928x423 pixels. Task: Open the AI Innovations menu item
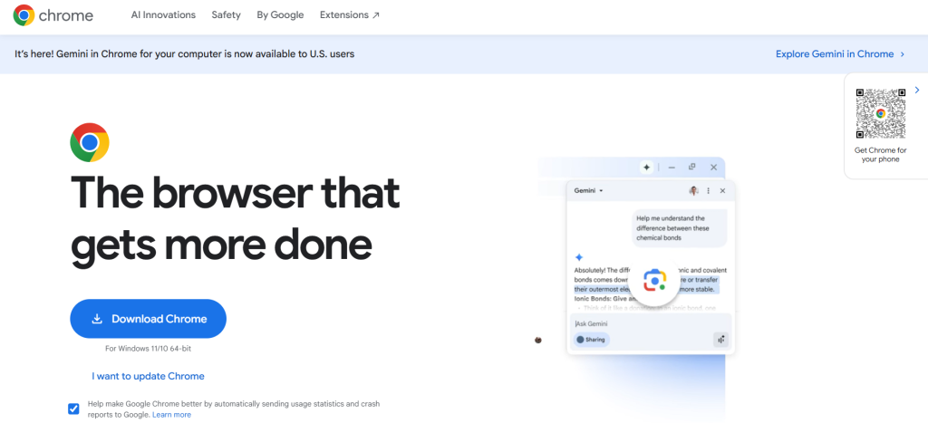coord(163,15)
